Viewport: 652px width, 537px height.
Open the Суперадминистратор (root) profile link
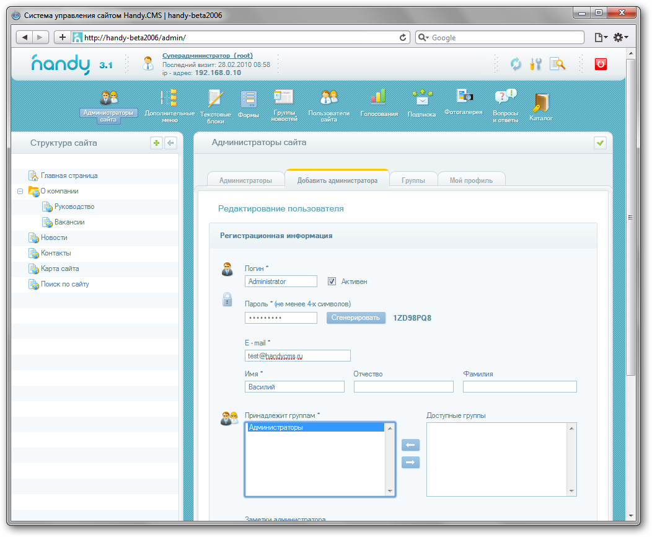207,55
